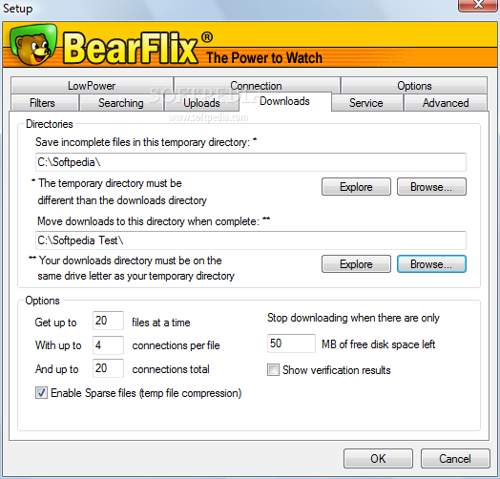The width and height of the screenshot is (500, 479).
Task: Click the connections per file field
Action: click(108, 345)
